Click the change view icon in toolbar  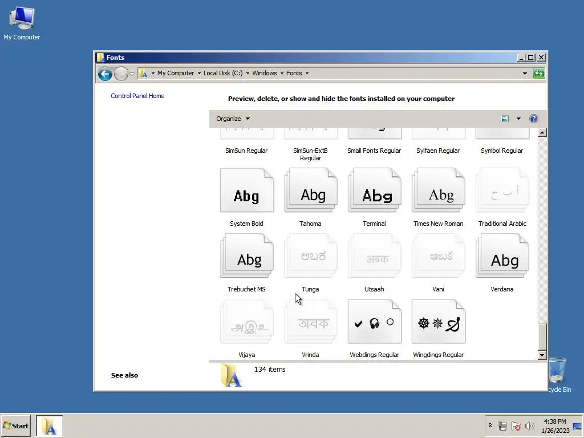tap(505, 119)
